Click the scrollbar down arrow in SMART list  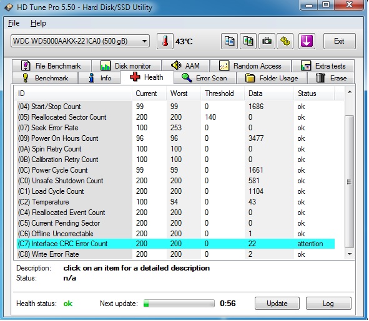(350, 254)
